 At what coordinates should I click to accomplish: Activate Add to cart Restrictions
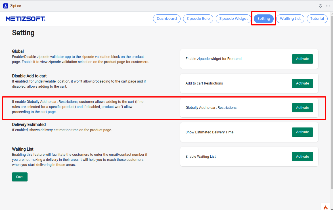[x=302, y=83]
